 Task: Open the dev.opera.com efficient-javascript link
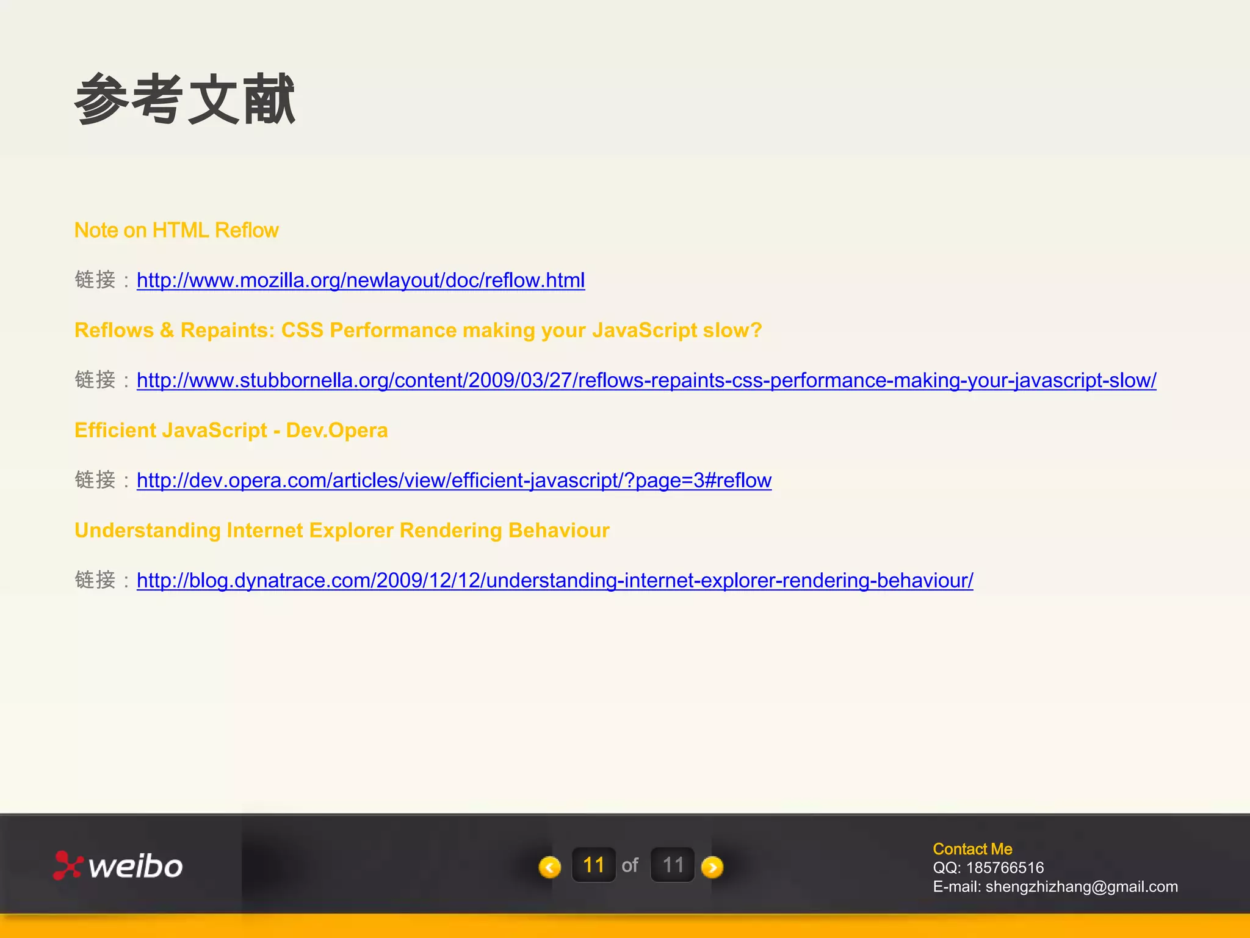click(454, 481)
